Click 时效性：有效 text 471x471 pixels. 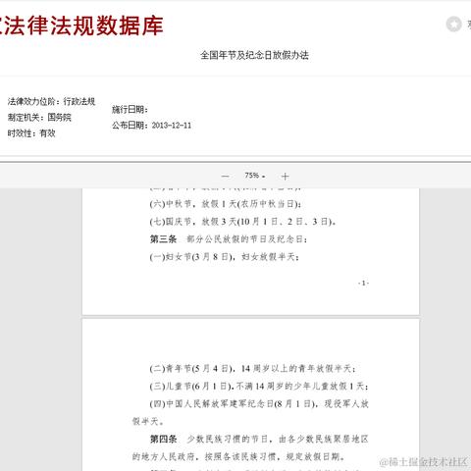pos(31,133)
